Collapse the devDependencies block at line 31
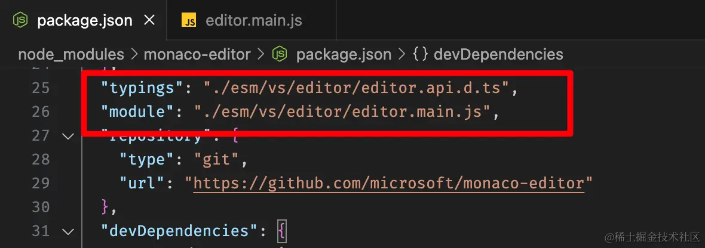This screenshot has height=248, width=705. click(x=68, y=231)
